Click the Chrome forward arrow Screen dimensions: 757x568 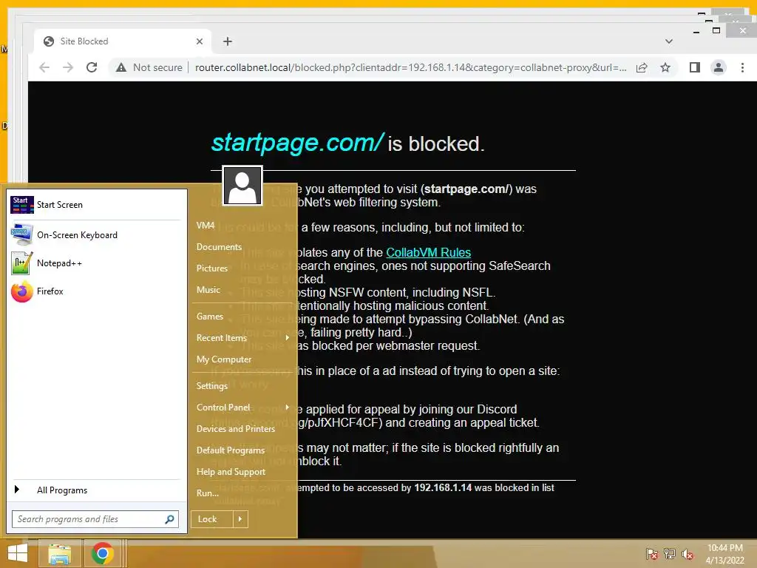click(x=68, y=67)
